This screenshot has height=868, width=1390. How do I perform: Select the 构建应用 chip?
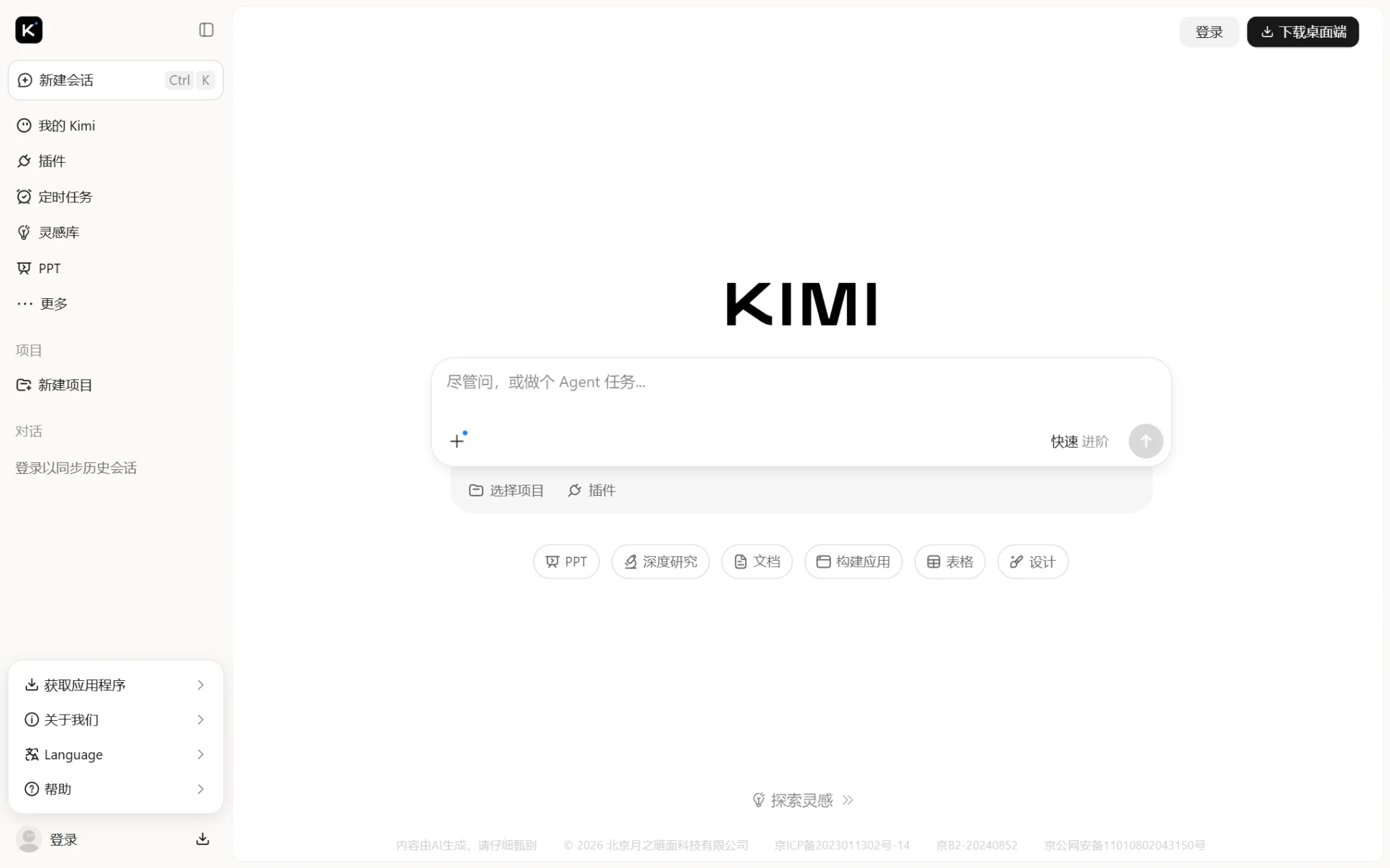point(853,561)
